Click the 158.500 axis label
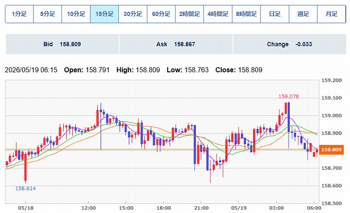 (x=332, y=203)
